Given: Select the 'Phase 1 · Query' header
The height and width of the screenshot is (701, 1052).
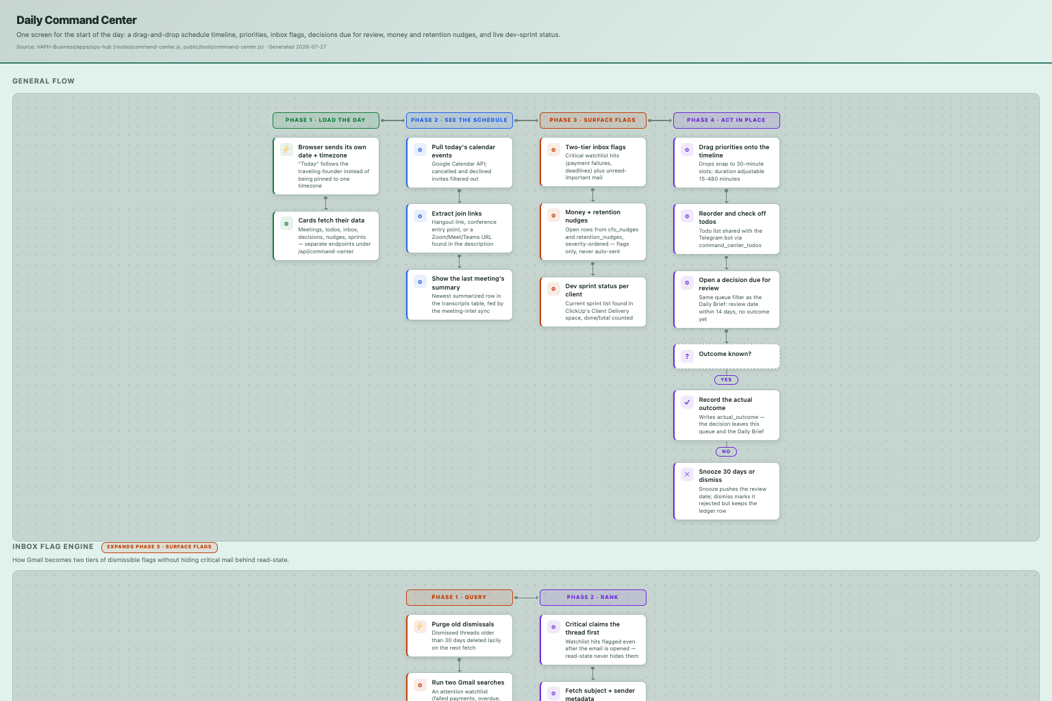Looking at the screenshot, I should [460, 597].
